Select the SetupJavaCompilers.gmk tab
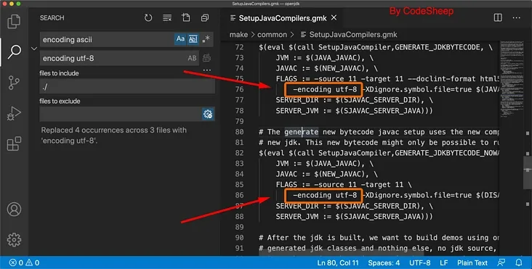The width and height of the screenshot is (532, 269). click(283, 18)
